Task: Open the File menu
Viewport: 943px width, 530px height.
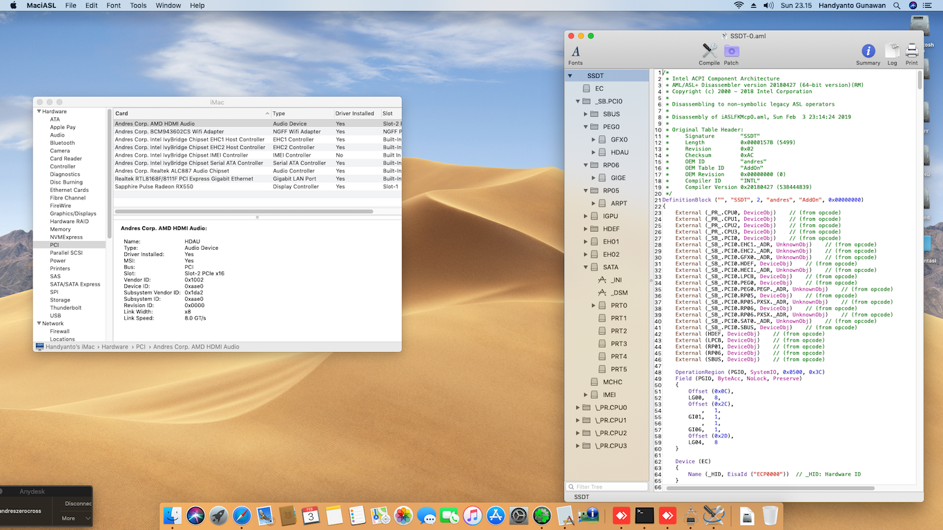Action: click(x=71, y=6)
